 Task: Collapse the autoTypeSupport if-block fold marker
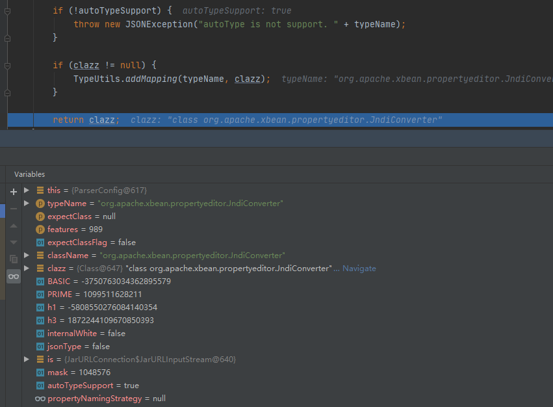pyautogui.click(x=7, y=11)
